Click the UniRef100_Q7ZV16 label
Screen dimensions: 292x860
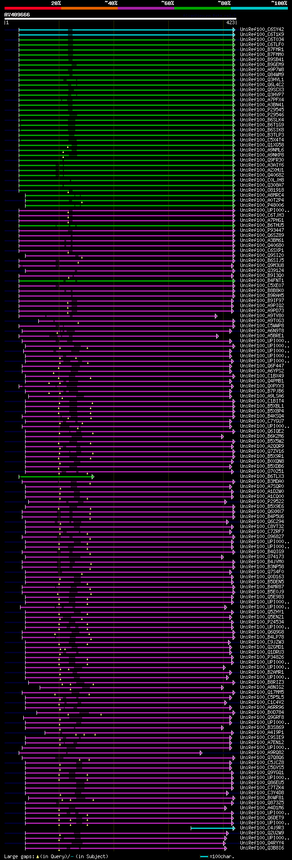click(x=262, y=451)
